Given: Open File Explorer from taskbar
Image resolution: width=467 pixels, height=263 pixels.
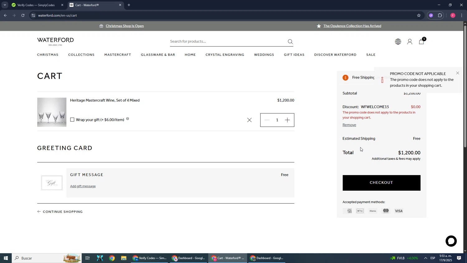Looking at the screenshot, I should tap(124, 258).
